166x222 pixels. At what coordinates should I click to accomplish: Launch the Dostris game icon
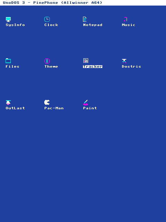click(124, 61)
